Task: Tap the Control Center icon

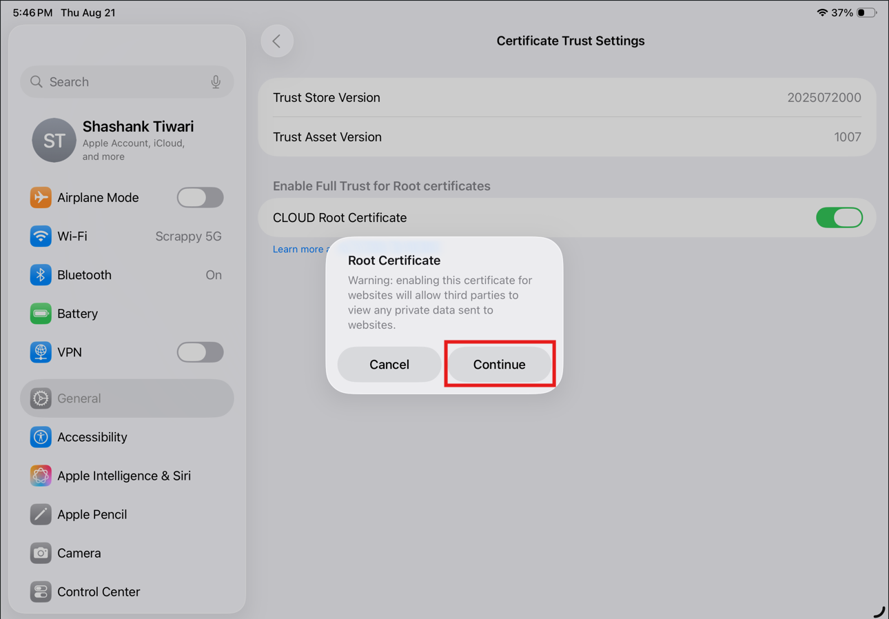Action: [x=41, y=591]
